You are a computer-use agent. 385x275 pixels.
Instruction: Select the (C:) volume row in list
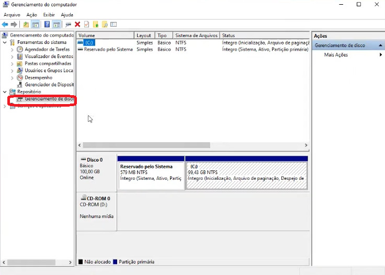coord(192,43)
